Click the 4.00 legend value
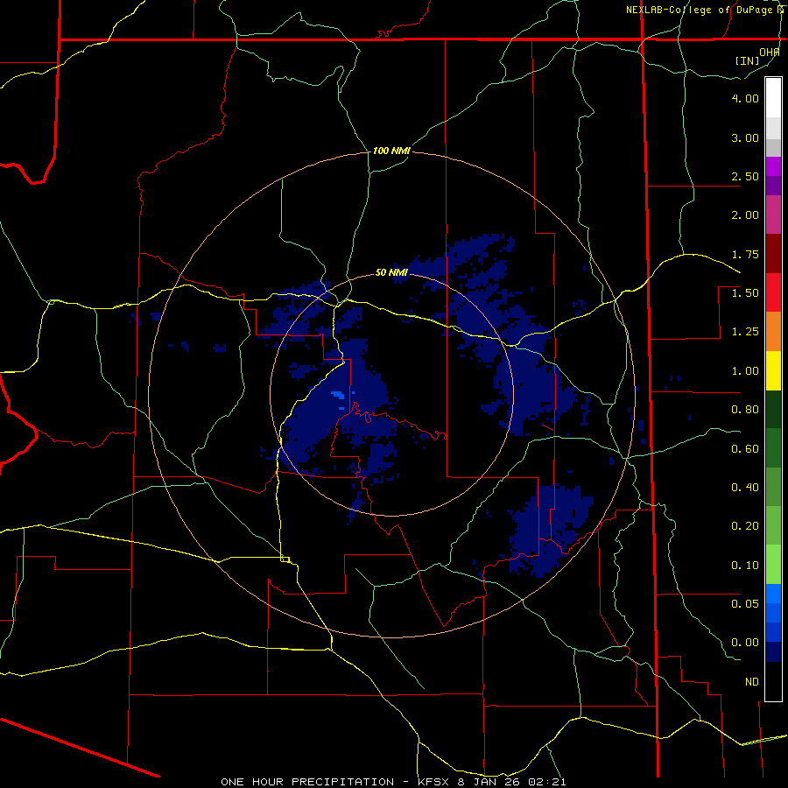This screenshot has height=788, width=788. 745,98
